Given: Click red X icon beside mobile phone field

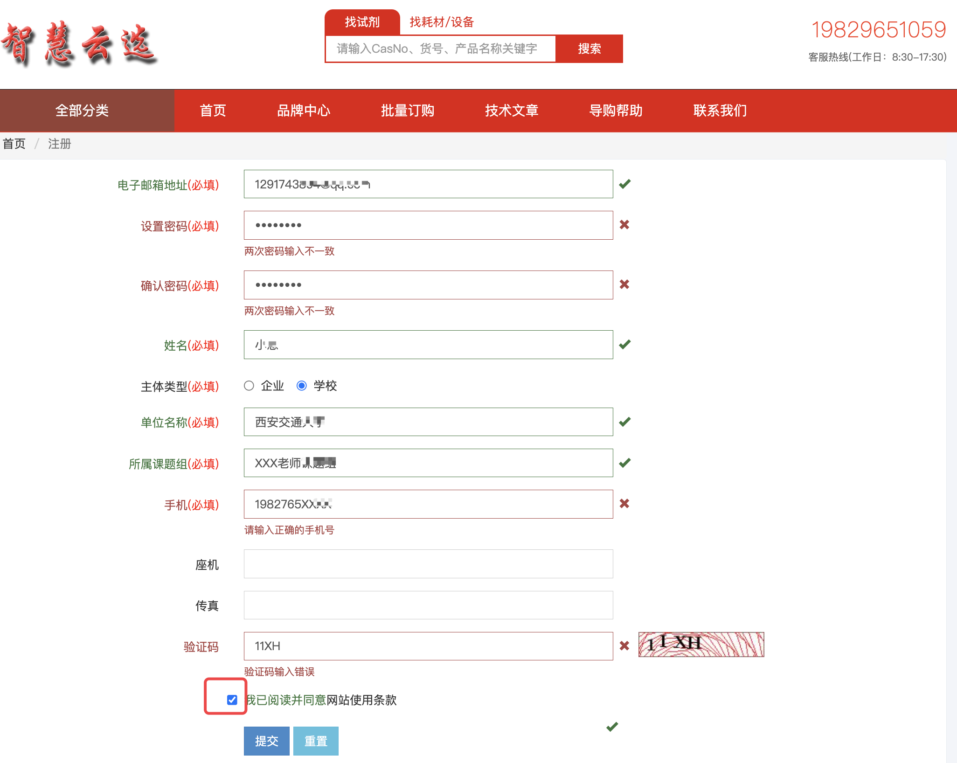Looking at the screenshot, I should click(x=624, y=504).
